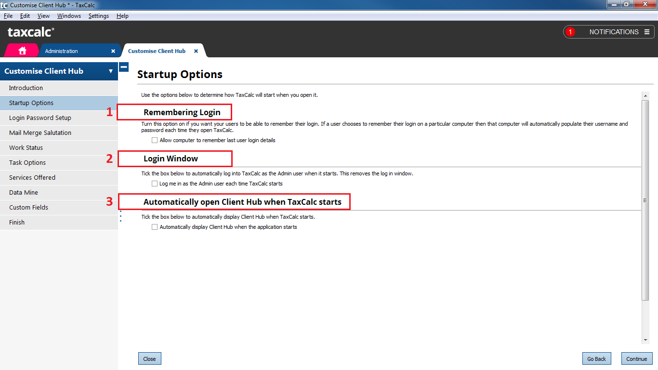Go to Introduction in sidebar
The image size is (658, 370).
tap(59, 88)
